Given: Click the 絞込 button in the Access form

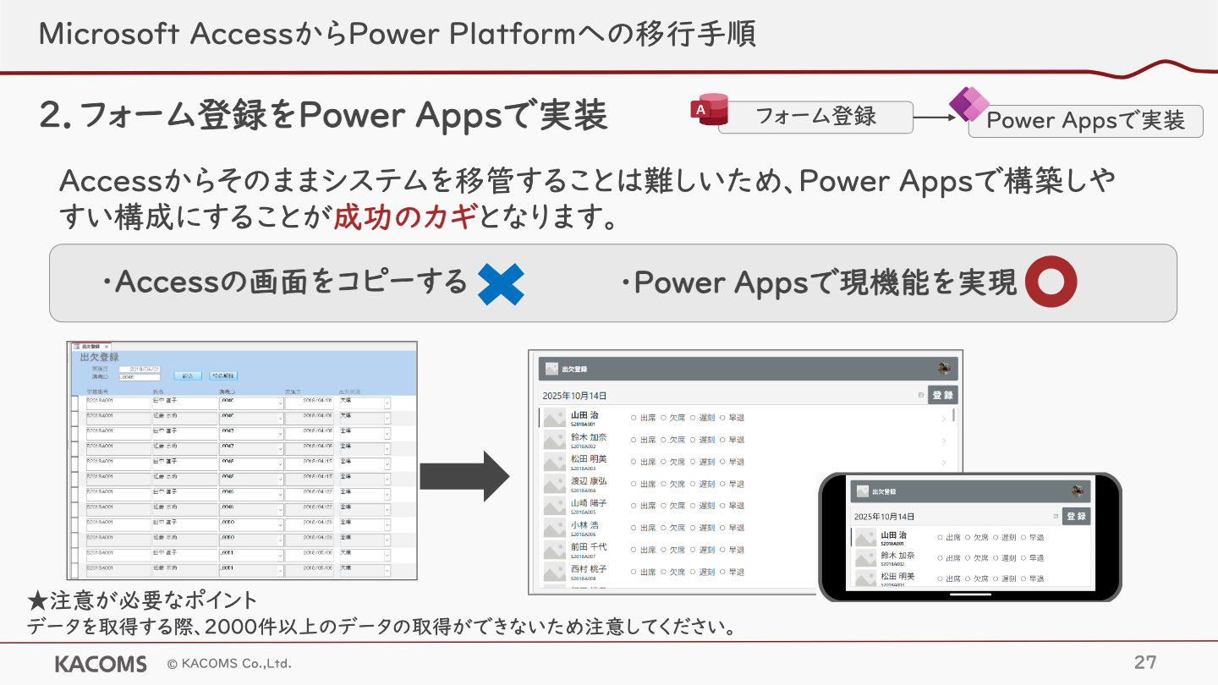Looking at the screenshot, I should (x=188, y=376).
